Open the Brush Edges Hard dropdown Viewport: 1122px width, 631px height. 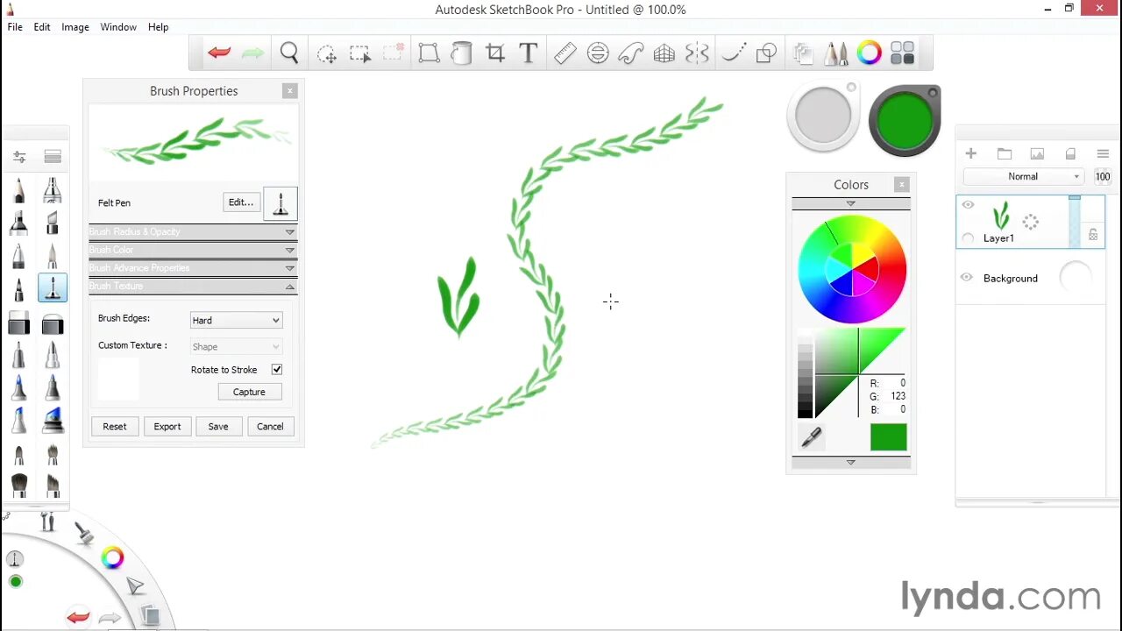coord(236,320)
